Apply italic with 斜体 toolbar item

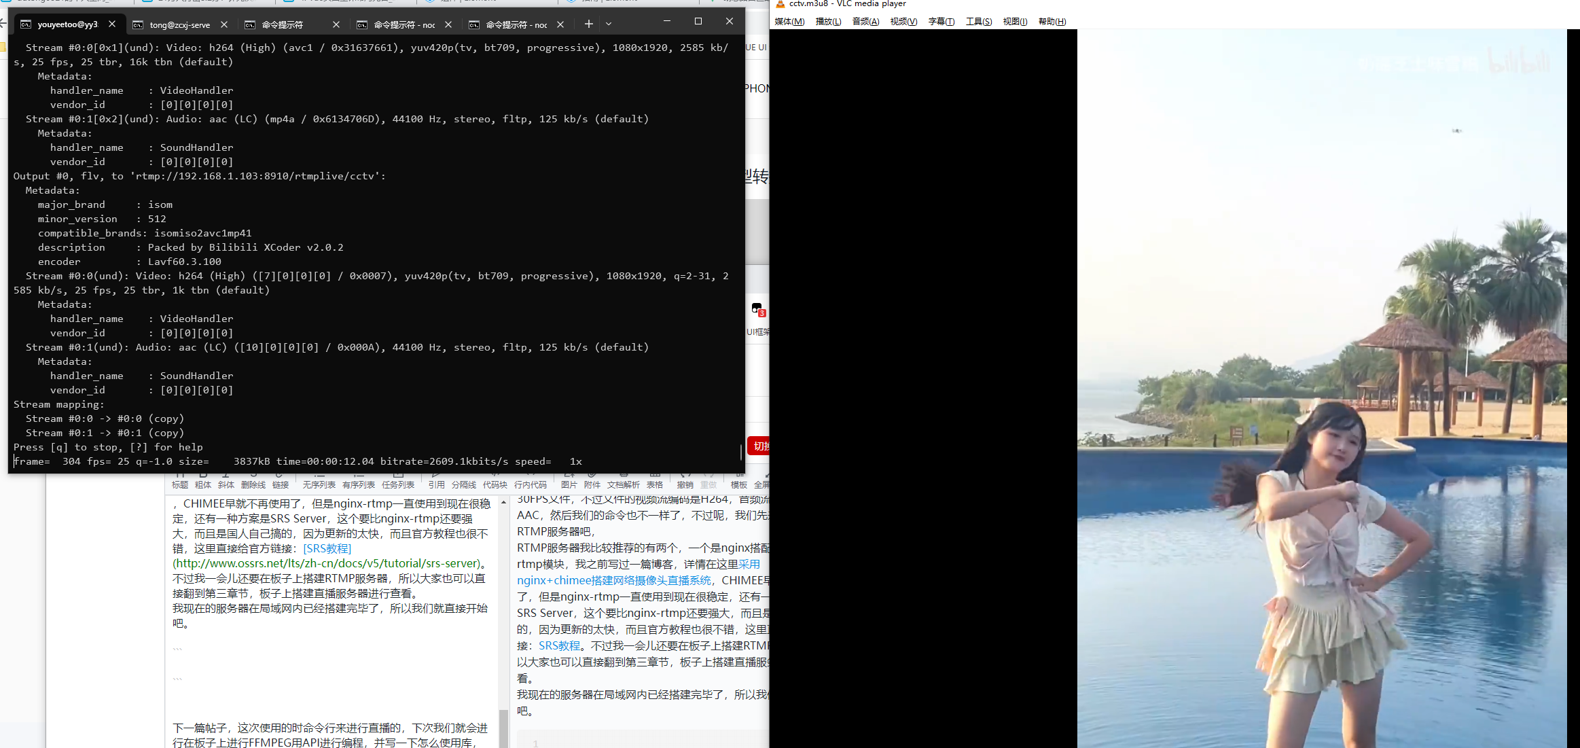click(x=226, y=480)
